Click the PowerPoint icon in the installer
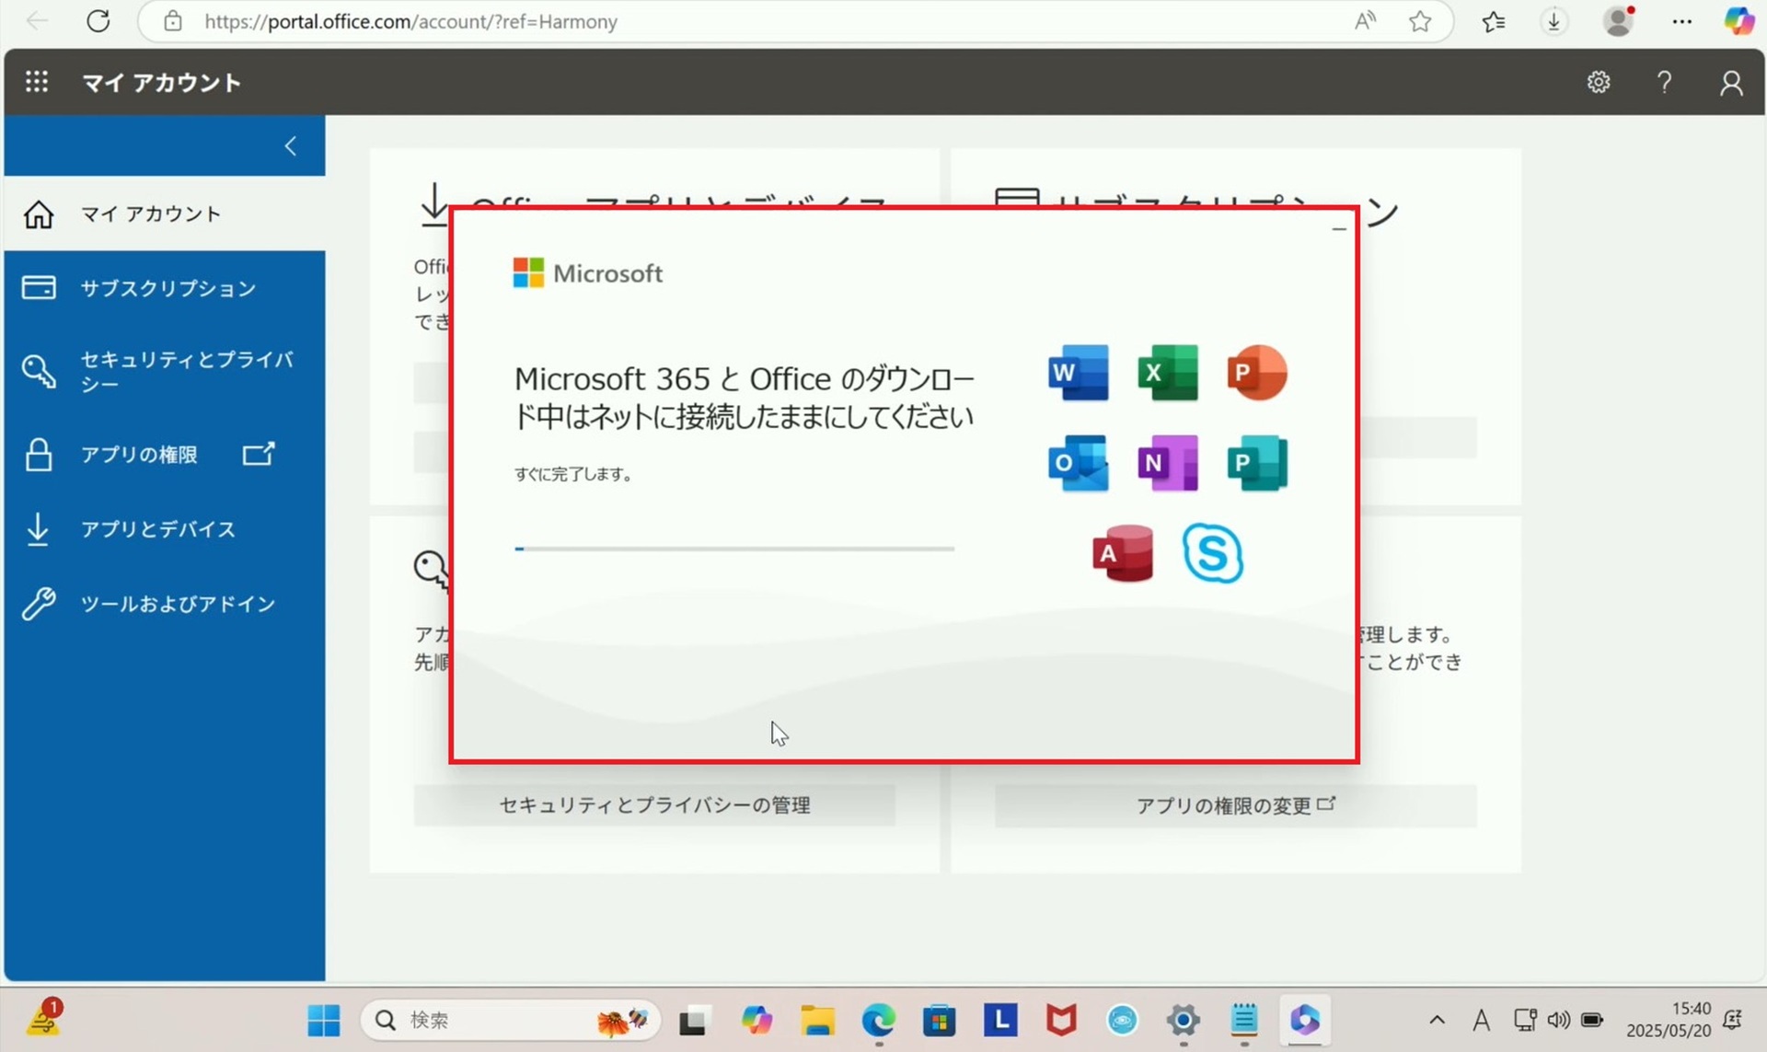This screenshot has width=1767, height=1052. (x=1256, y=373)
